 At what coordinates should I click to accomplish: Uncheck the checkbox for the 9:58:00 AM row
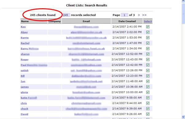pyautogui.click(x=148, y=98)
